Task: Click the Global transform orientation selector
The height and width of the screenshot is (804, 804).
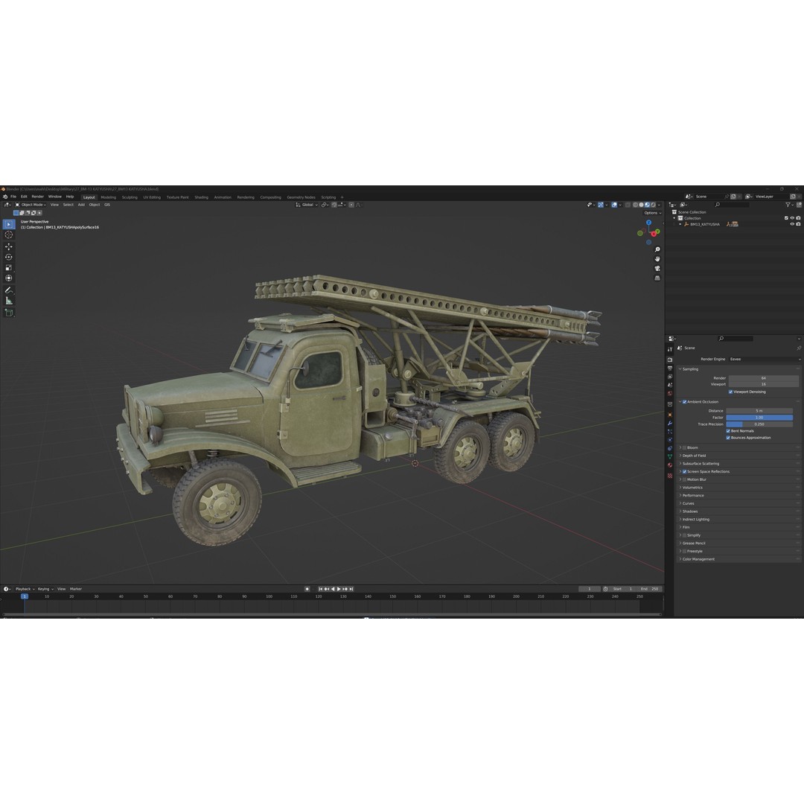Action: coord(307,204)
